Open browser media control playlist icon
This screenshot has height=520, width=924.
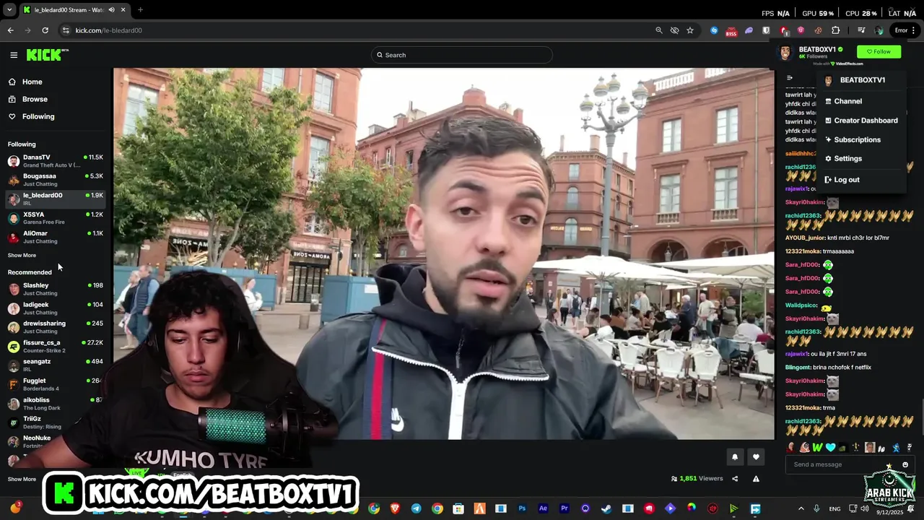(861, 30)
